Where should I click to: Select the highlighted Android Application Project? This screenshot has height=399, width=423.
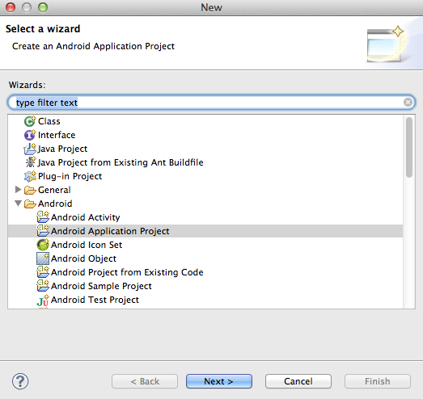[x=205, y=231]
